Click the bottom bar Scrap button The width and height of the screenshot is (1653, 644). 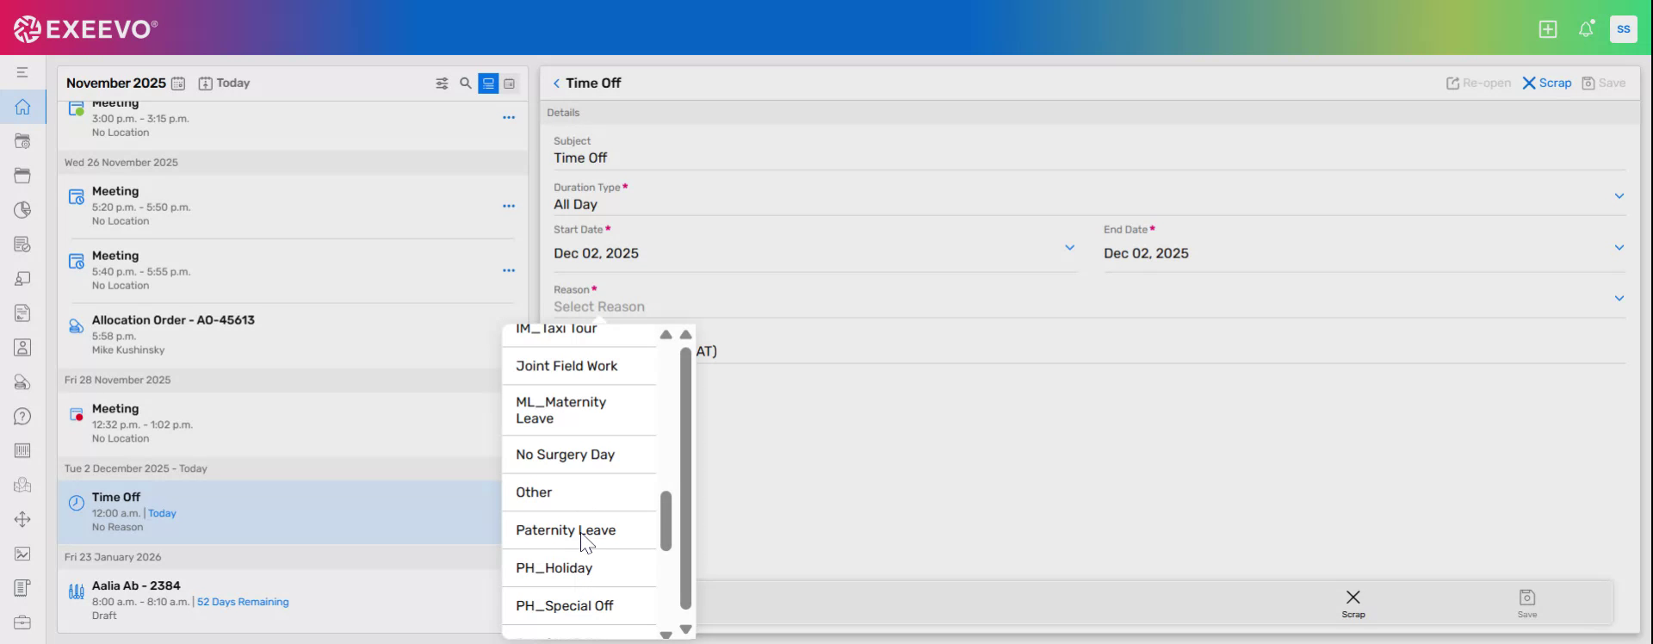(1353, 604)
